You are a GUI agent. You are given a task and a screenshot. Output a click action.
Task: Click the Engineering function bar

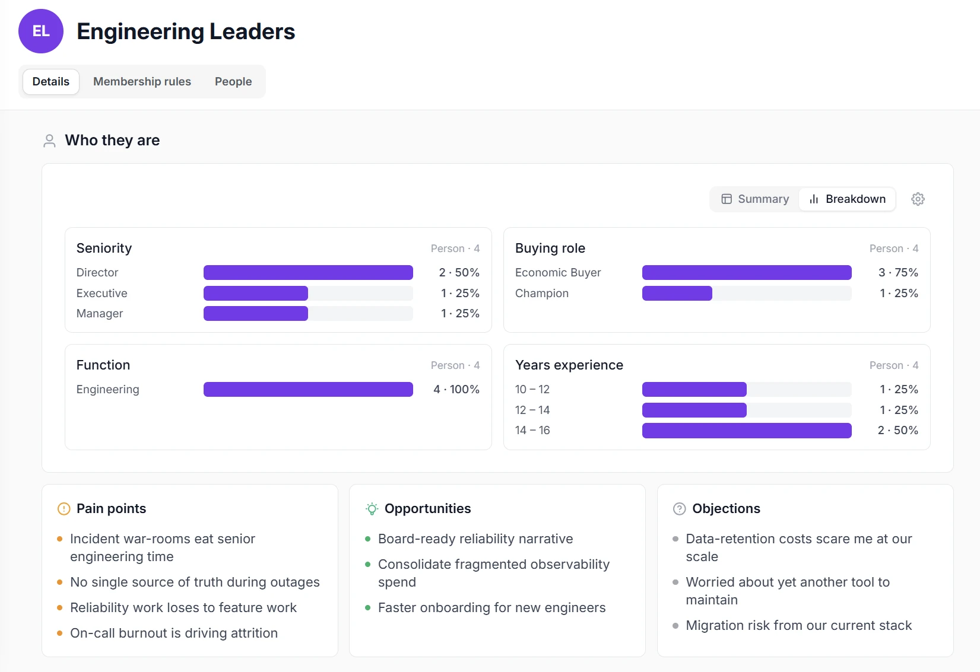(x=308, y=390)
